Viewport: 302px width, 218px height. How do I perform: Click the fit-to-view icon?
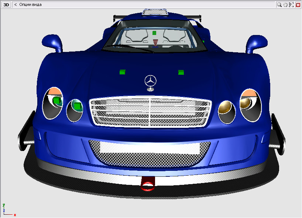(291, 5)
